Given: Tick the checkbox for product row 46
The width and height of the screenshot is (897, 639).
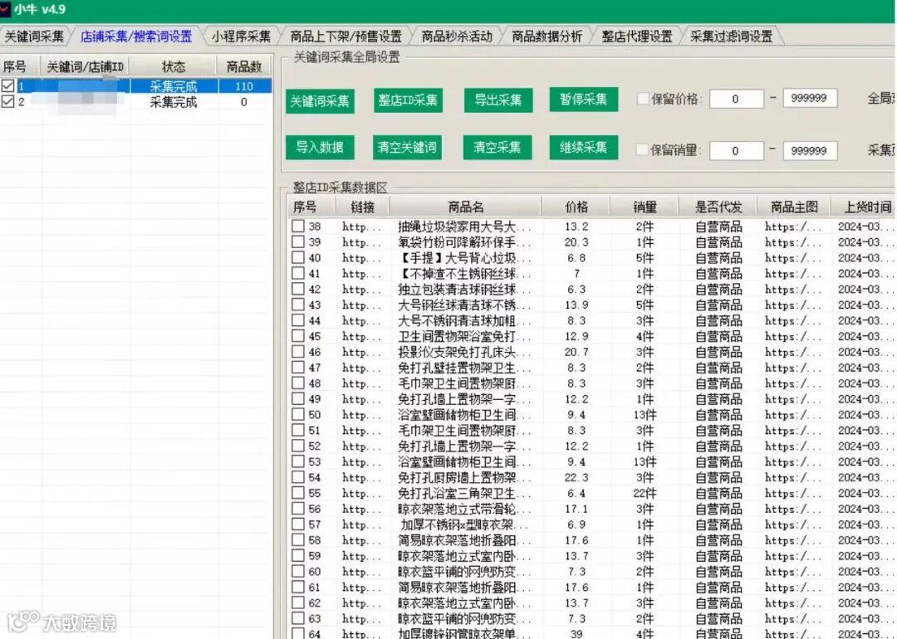Looking at the screenshot, I should pos(298,352).
